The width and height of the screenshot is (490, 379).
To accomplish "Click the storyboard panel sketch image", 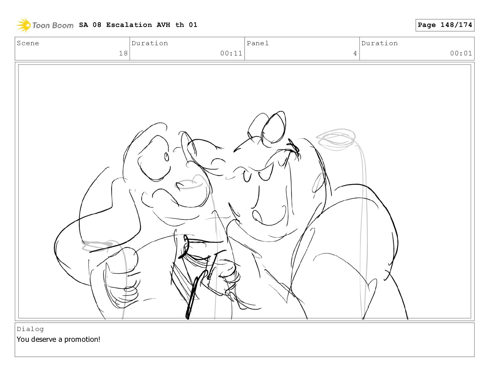I will [244, 191].
